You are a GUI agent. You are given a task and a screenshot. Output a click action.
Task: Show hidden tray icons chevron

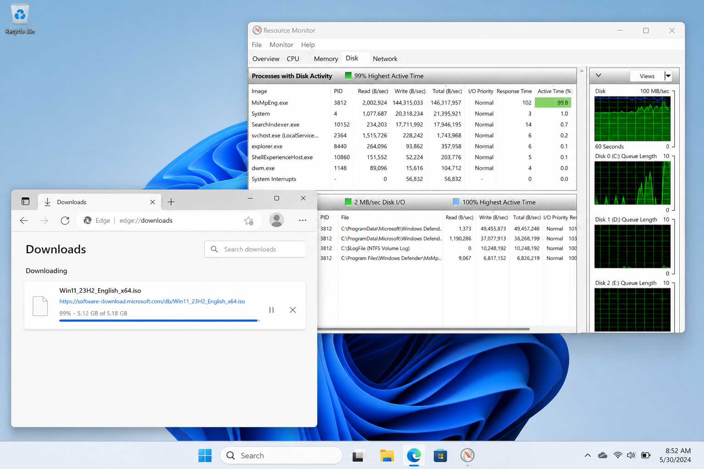588,455
